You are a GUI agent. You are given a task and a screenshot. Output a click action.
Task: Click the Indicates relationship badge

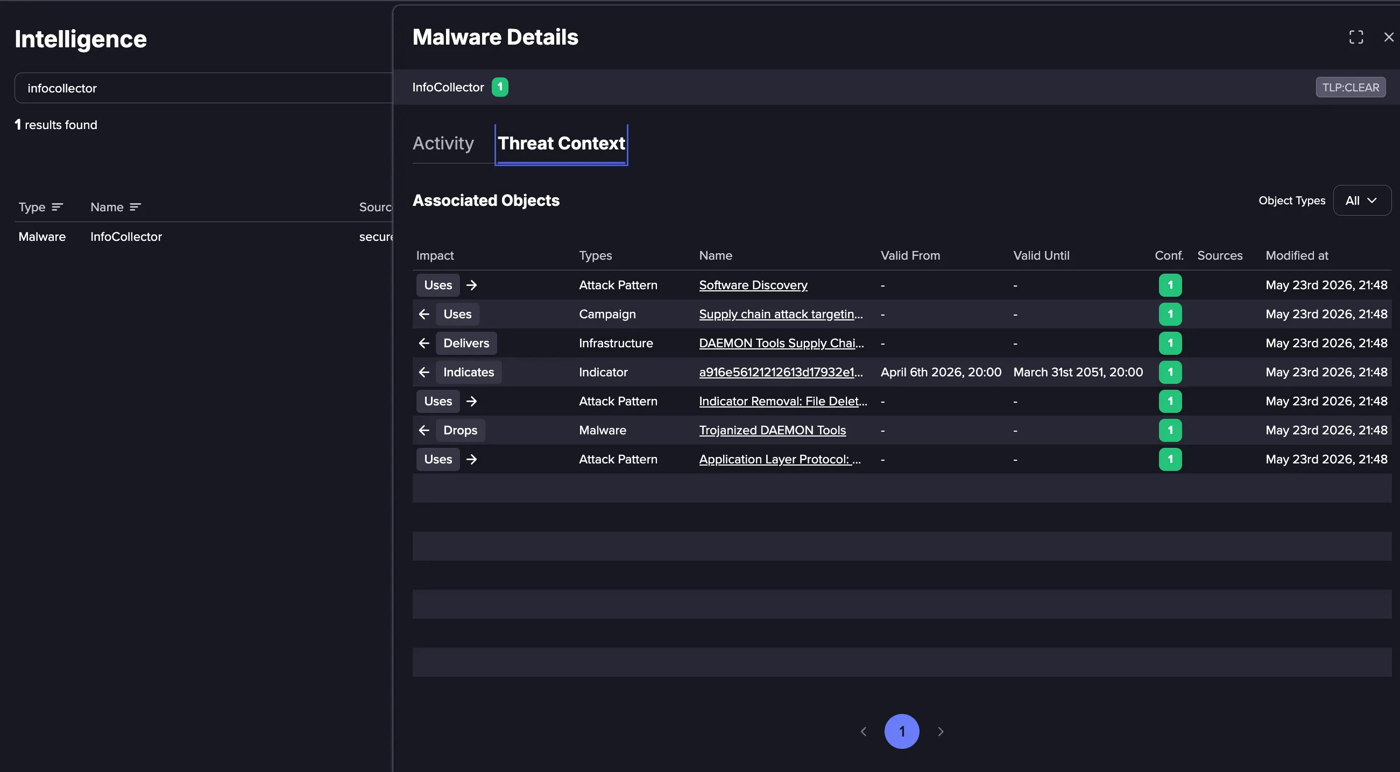[469, 372]
